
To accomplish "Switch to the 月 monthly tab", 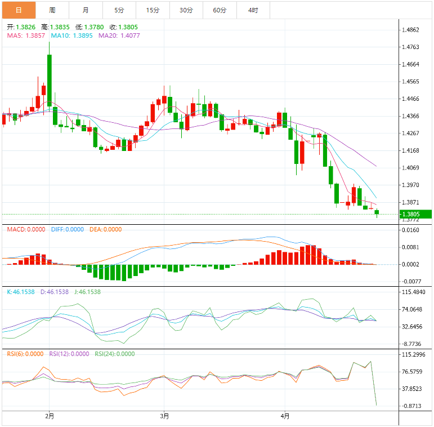I will [x=86, y=10].
